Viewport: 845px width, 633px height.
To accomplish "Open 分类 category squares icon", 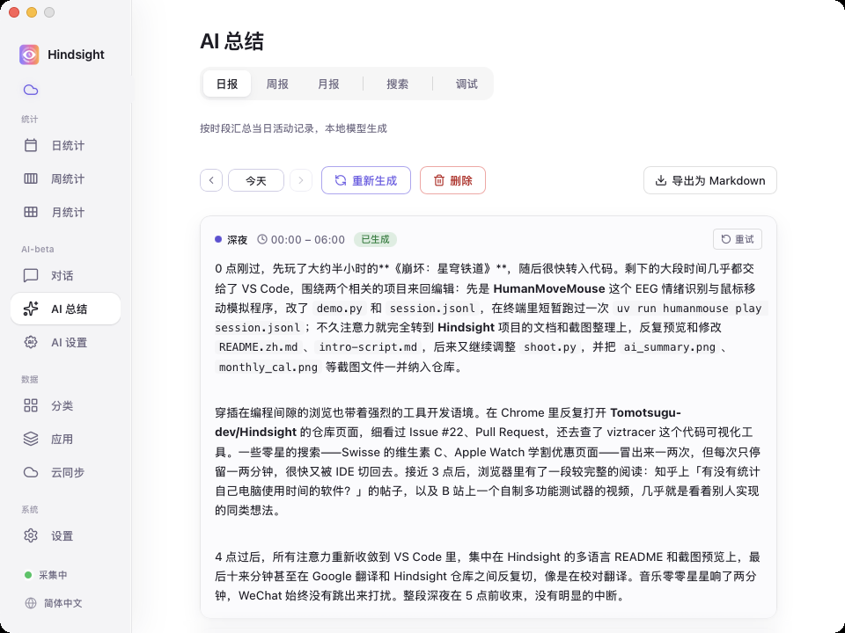I will click(x=31, y=405).
